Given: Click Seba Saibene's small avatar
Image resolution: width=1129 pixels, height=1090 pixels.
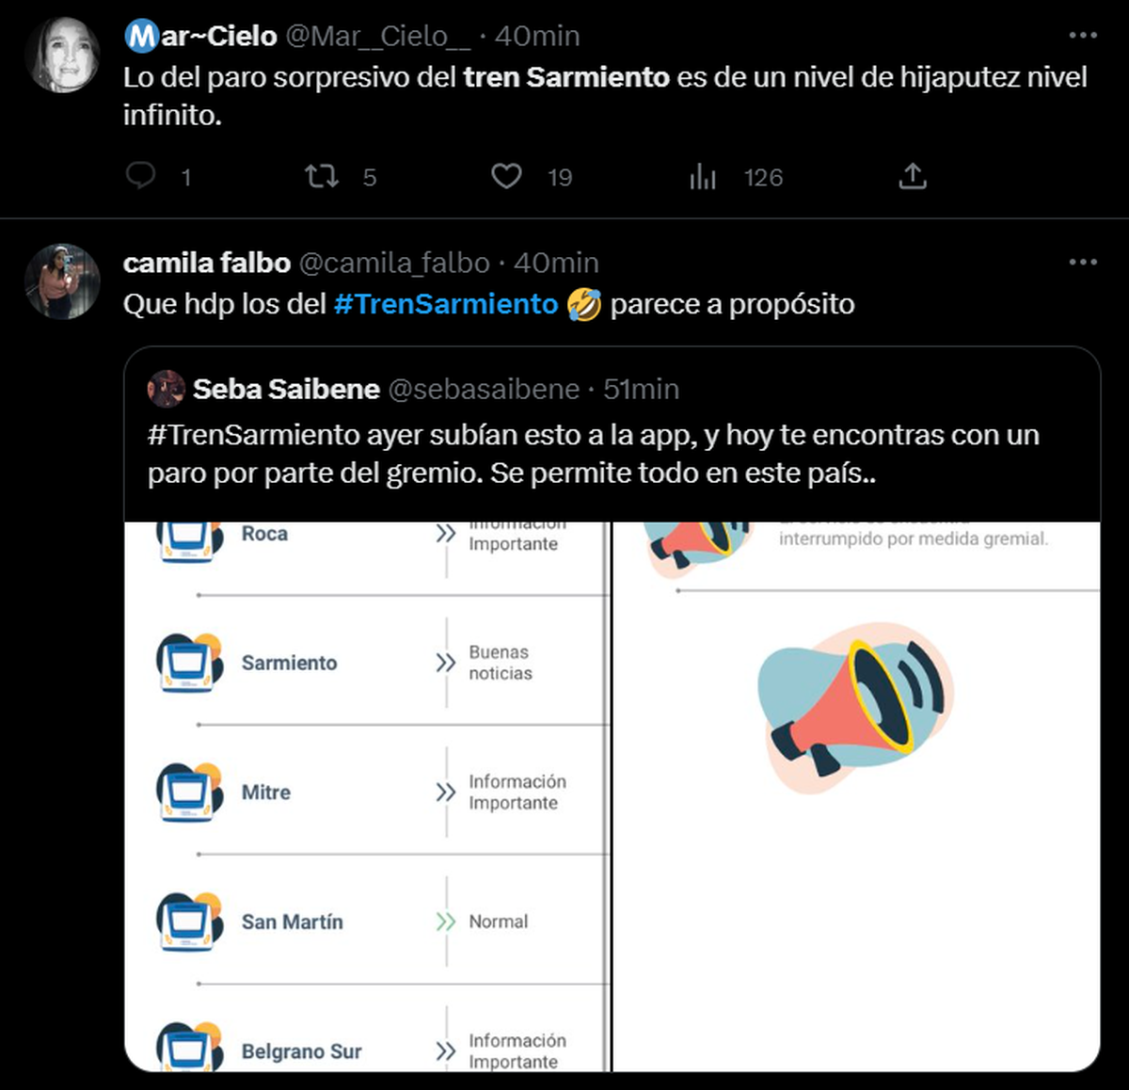Looking at the screenshot, I should [x=167, y=389].
